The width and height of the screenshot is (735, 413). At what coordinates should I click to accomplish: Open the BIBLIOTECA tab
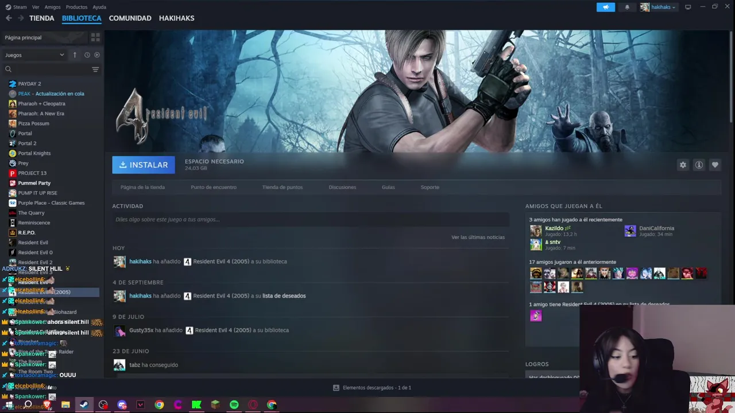click(x=82, y=18)
